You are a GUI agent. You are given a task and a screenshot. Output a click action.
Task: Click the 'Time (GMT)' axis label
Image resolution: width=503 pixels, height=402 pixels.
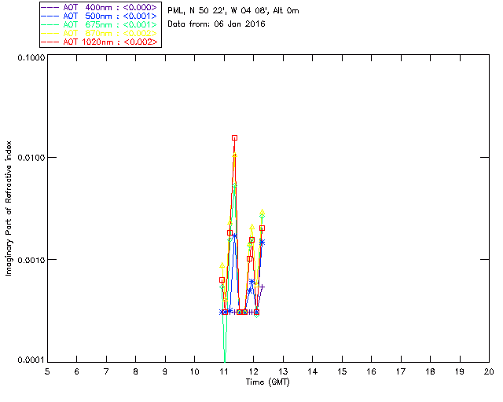[267, 382]
